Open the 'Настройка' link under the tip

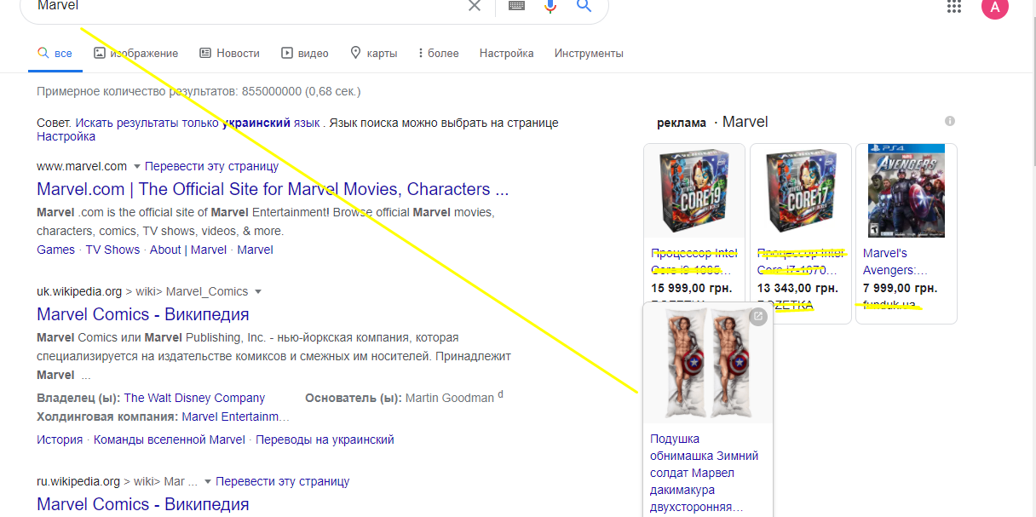tap(66, 136)
